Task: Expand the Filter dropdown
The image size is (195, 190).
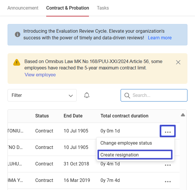Action: point(42,95)
